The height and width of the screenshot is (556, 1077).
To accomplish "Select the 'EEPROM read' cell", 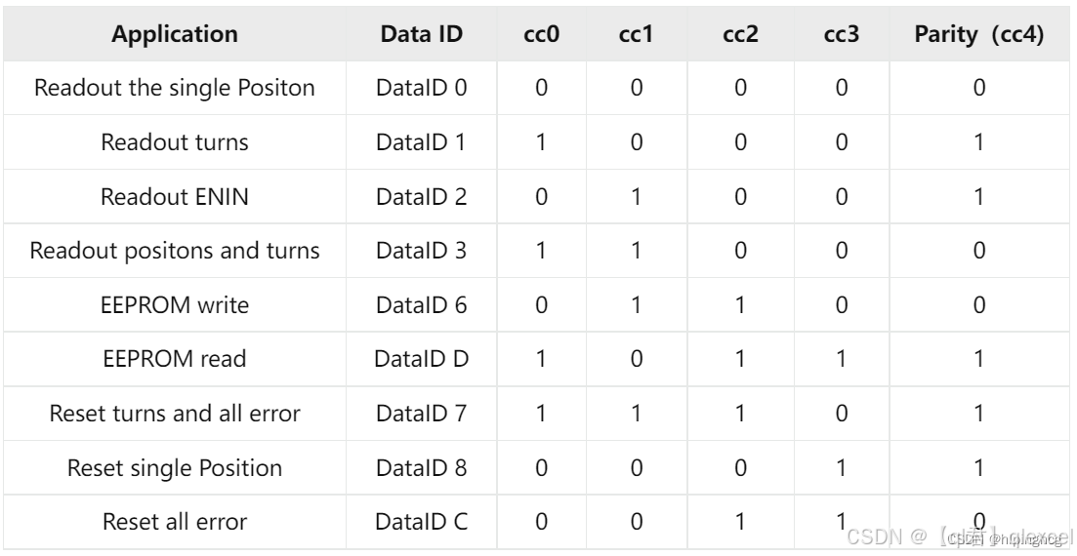I will (175, 359).
